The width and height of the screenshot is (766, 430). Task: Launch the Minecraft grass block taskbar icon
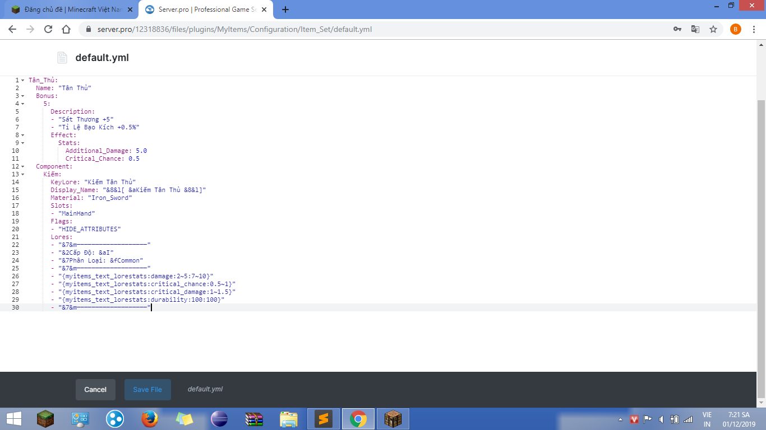tap(45, 419)
